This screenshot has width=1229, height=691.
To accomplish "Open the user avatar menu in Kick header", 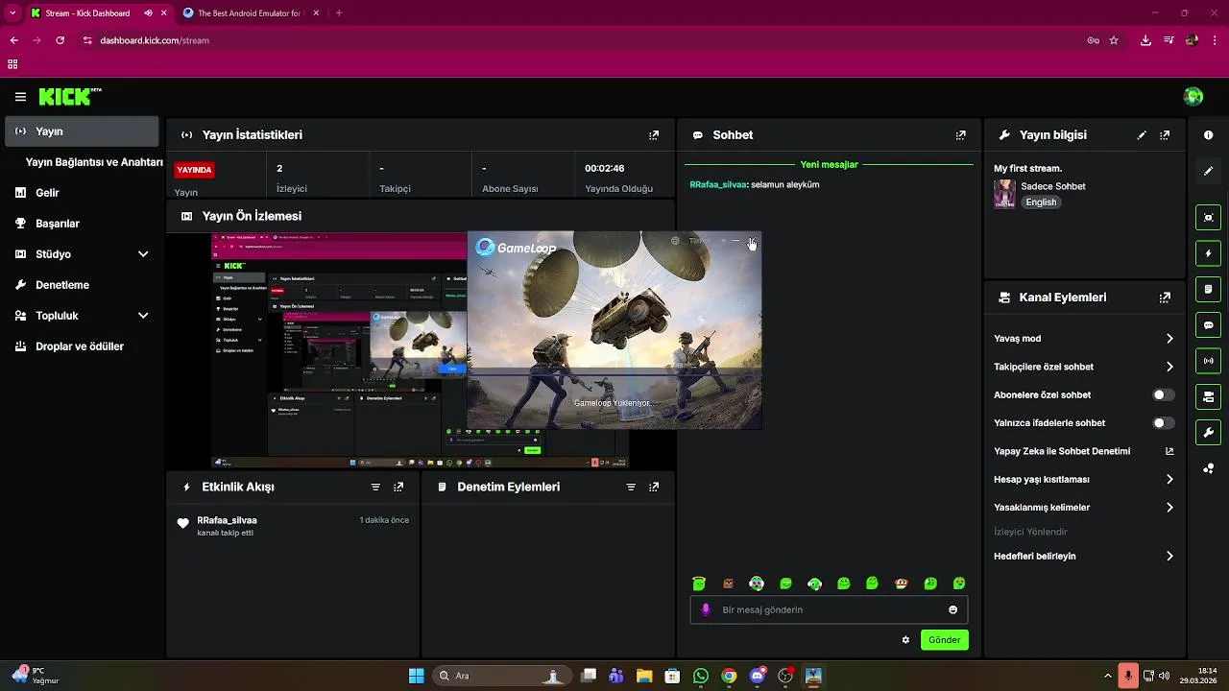I will [1193, 96].
